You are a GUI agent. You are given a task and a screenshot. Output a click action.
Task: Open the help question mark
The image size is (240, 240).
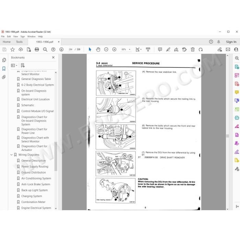pyautogui.click(x=211, y=41)
